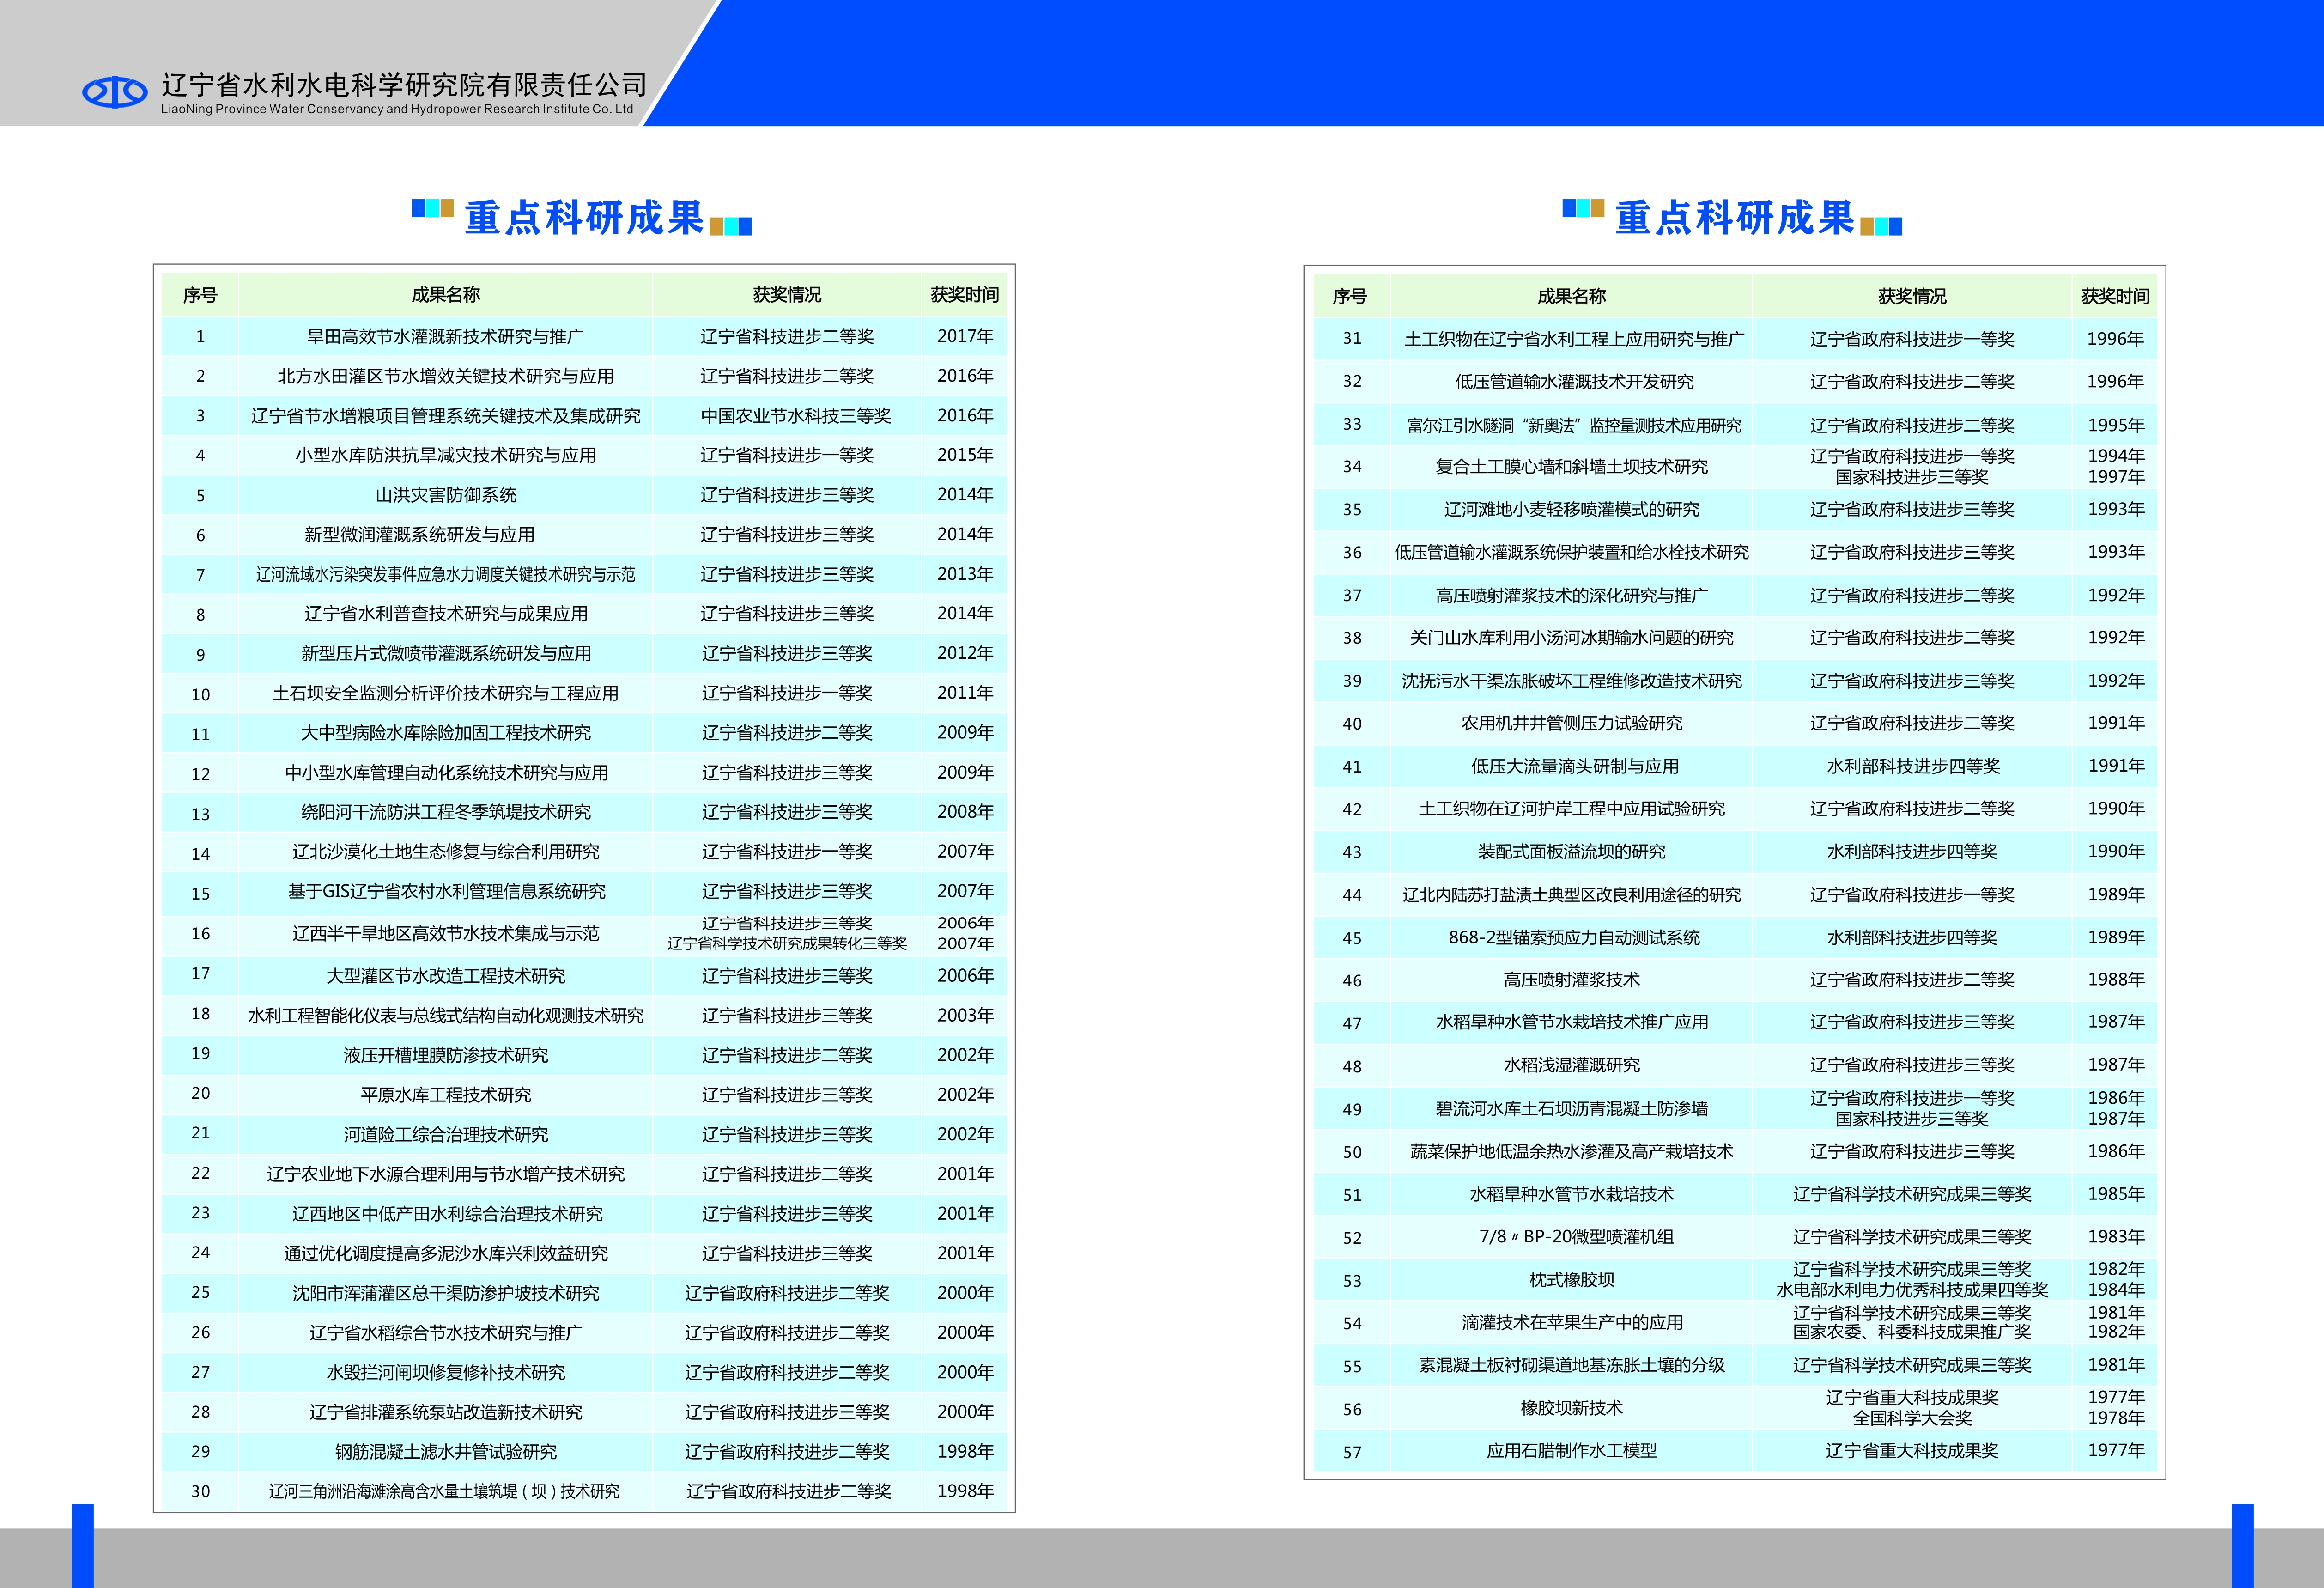The width and height of the screenshot is (2324, 1588).
Task: Click the 1996年 cell of row 31
Action: [2115, 339]
